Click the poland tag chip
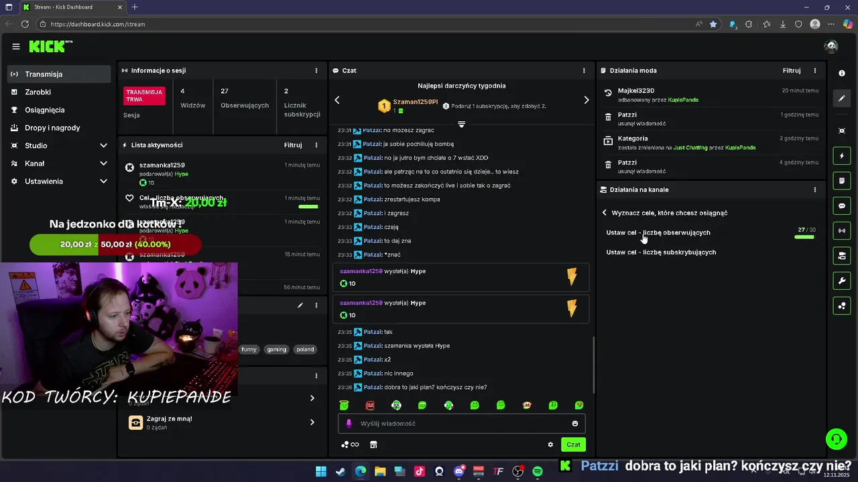 (305, 349)
